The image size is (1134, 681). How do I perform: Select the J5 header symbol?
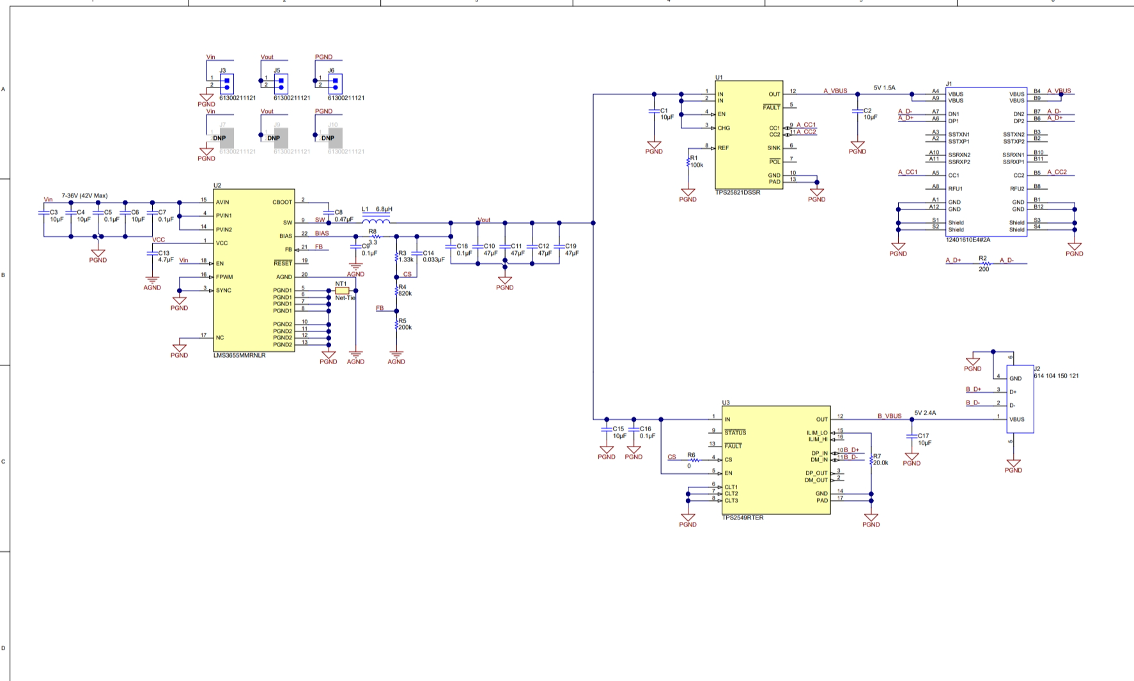[281, 83]
